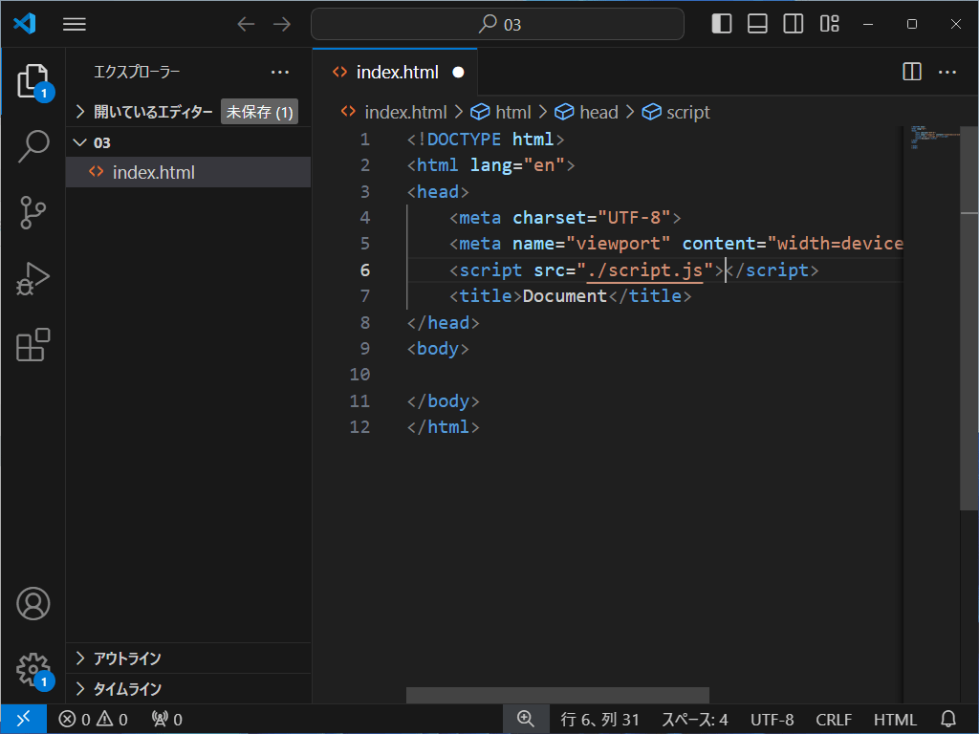This screenshot has height=734, width=979.
Task: Click the Split Editor icon
Action: (911, 71)
